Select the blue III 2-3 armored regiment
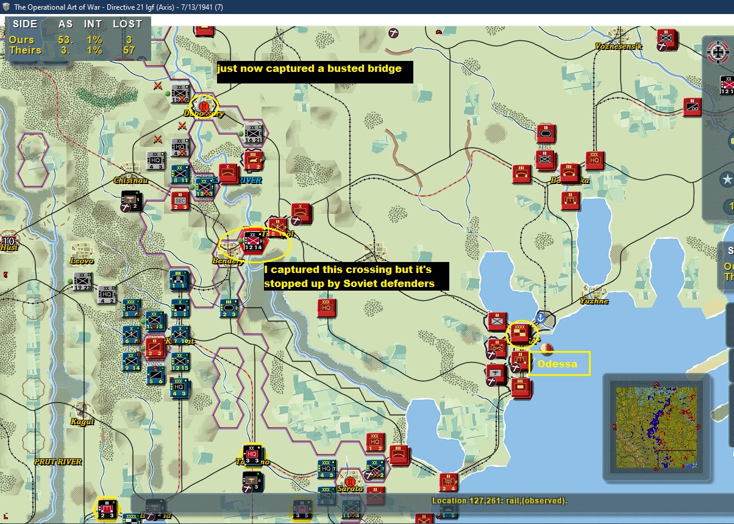Screen dimensions: 734x524 pos(229,308)
